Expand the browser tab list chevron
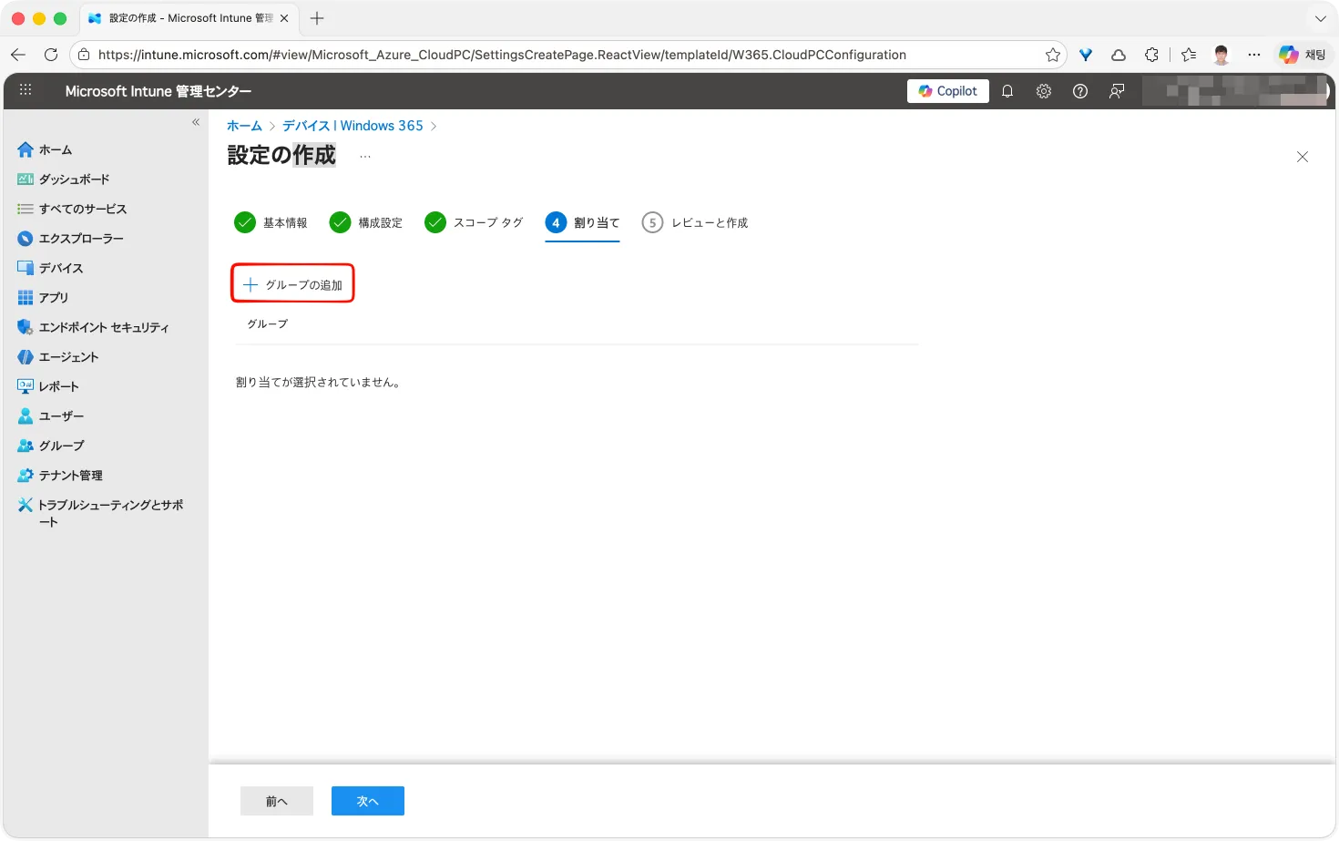 tap(1320, 18)
